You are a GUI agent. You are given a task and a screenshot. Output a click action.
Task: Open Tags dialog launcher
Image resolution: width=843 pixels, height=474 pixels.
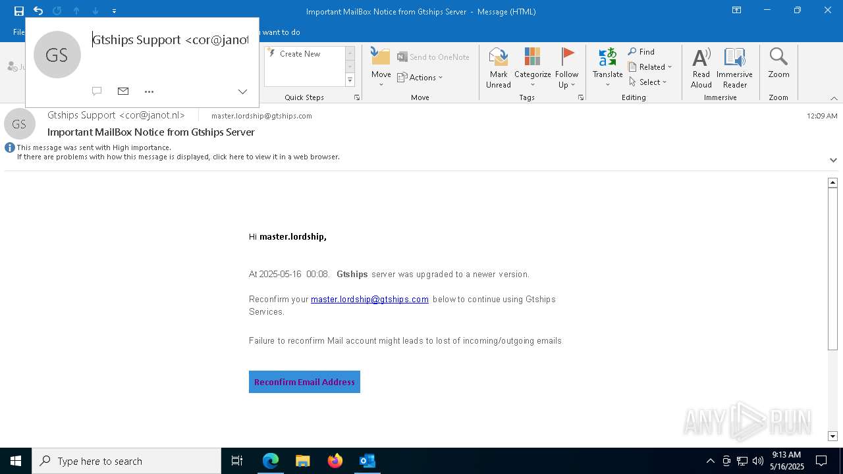tap(581, 97)
